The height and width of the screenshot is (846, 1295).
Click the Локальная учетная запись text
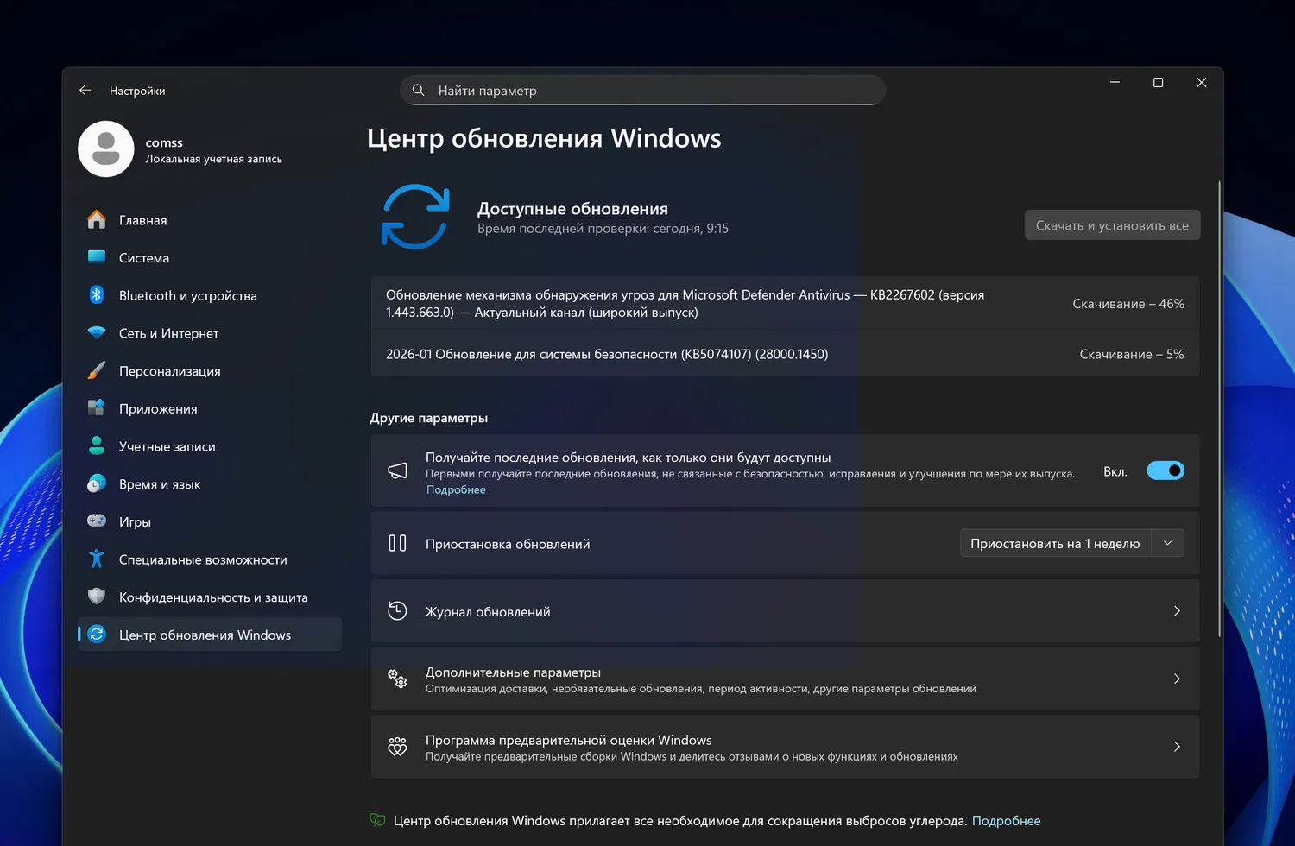(214, 159)
